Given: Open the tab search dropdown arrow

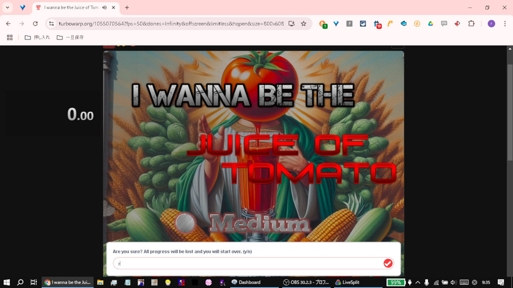Looking at the screenshot, I should [7, 7].
